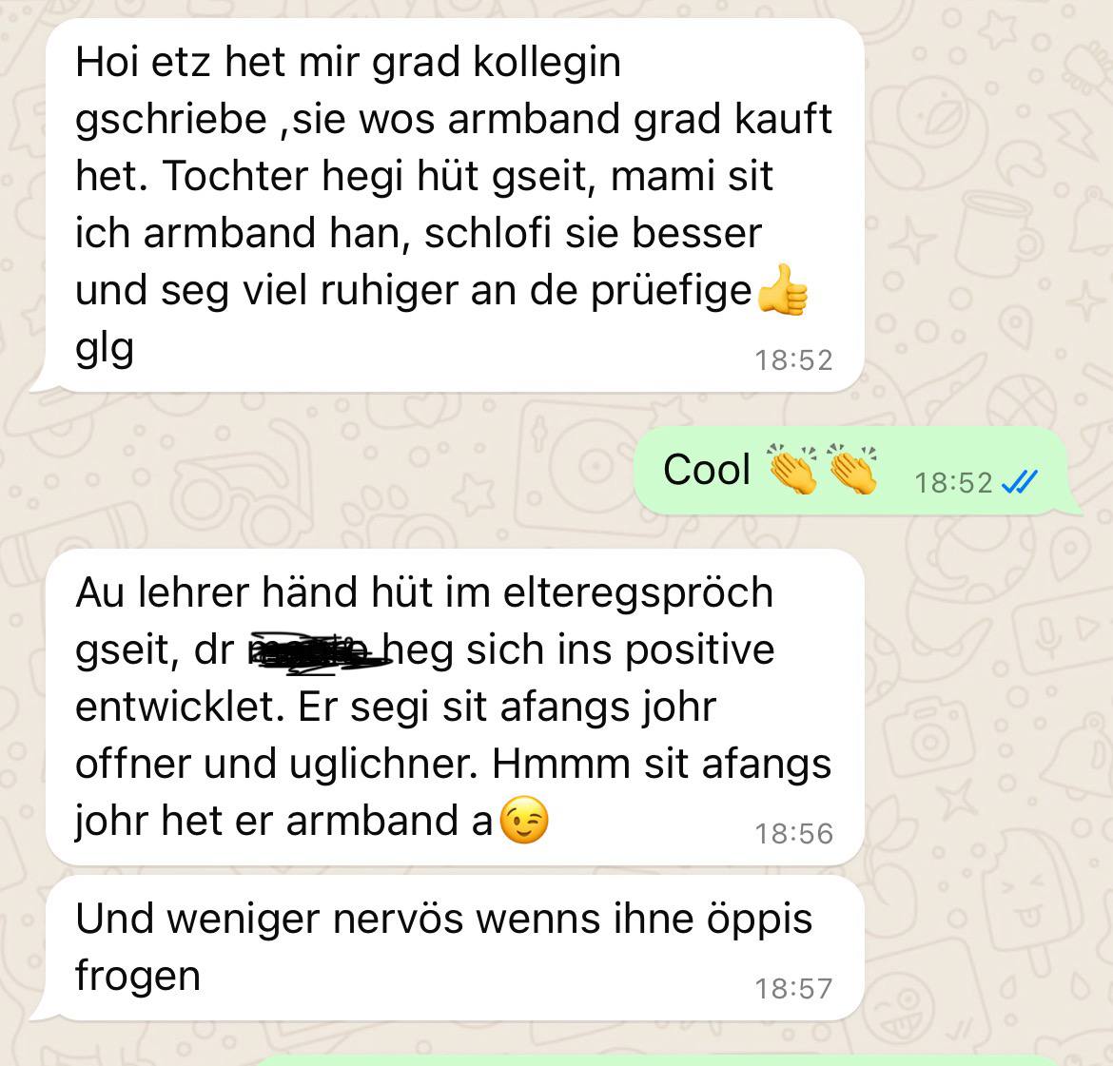Click the word 'glg' in first message
Screen dimensions: 1113x1066
105,350
